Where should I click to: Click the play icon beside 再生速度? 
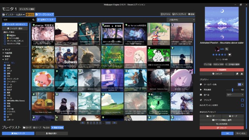tap(201, 90)
